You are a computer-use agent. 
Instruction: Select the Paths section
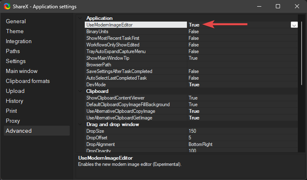click(13, 51)
